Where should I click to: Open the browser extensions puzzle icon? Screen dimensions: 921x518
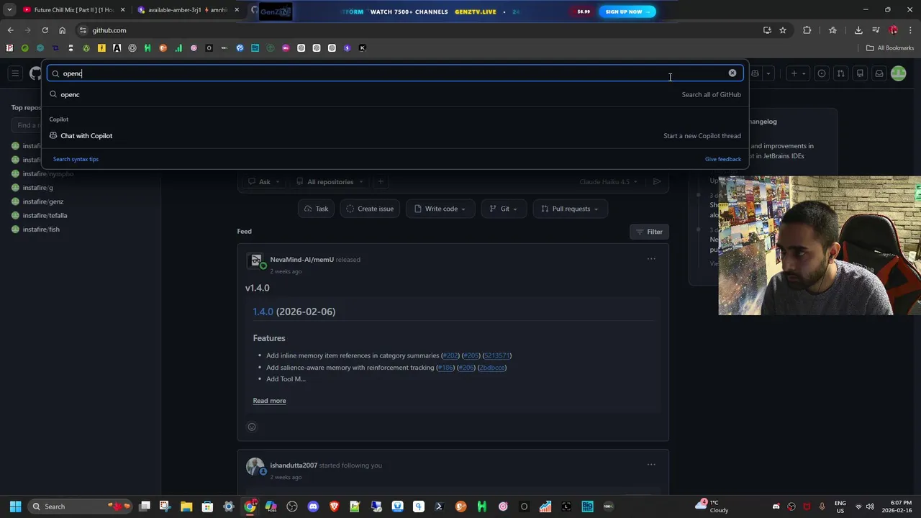(807, 30)
